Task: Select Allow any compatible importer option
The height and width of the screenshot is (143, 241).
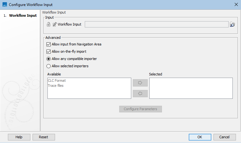Action: click(x=49, y=59)
